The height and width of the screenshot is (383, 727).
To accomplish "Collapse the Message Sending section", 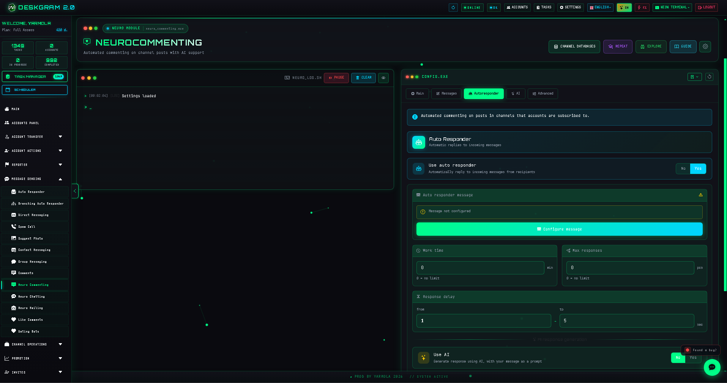I will click(x=34, y=179).
